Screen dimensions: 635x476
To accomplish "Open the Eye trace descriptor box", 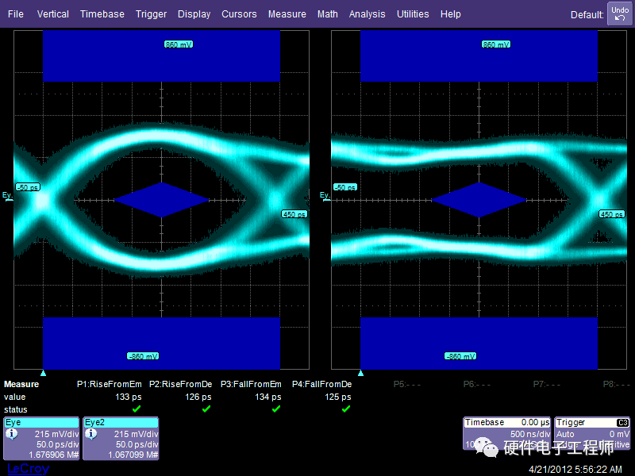I will coord(41,439).
